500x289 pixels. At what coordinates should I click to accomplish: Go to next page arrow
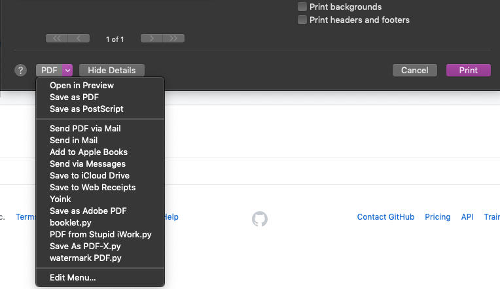pos(152,38)
